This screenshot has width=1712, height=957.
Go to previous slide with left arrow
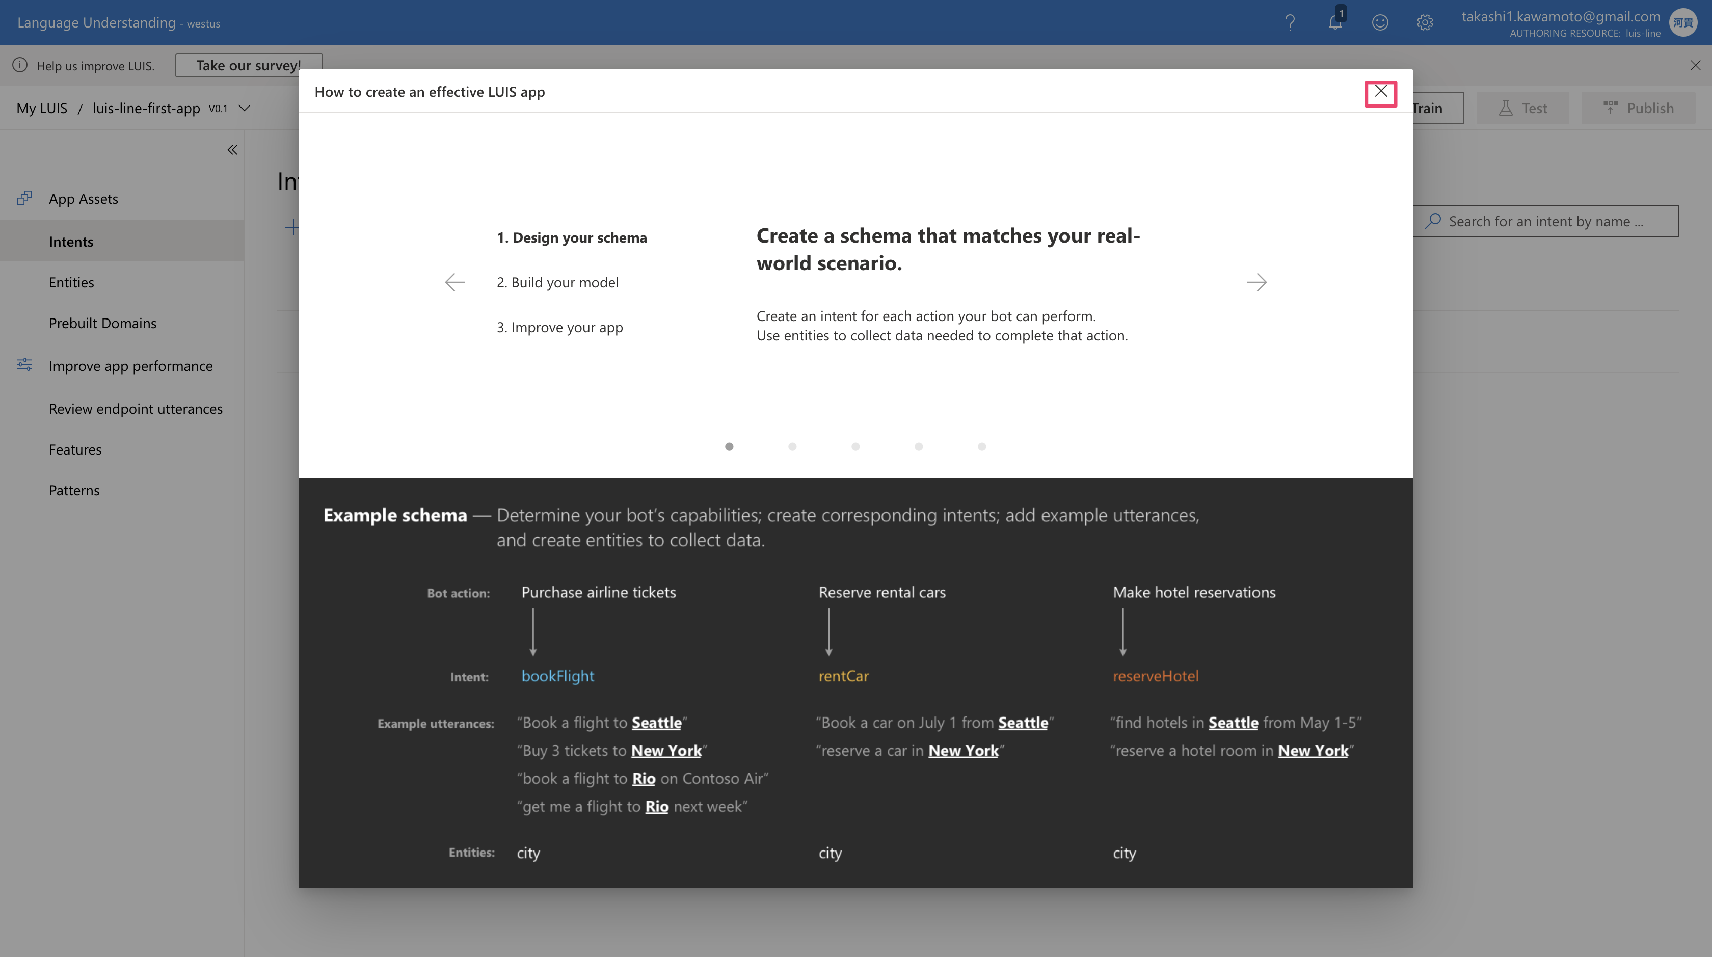tap(455, 282)
